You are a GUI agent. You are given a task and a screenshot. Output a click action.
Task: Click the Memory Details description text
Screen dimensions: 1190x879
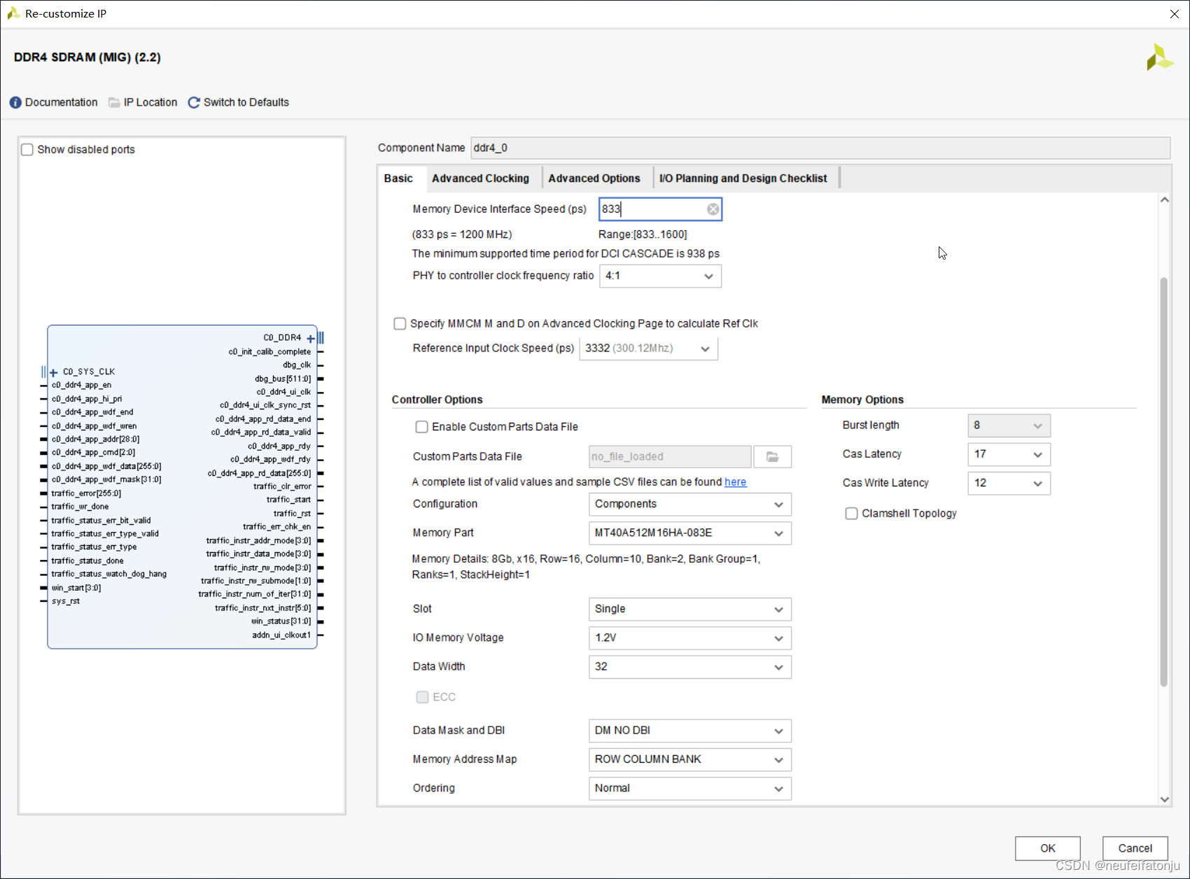tap(586, 567)
